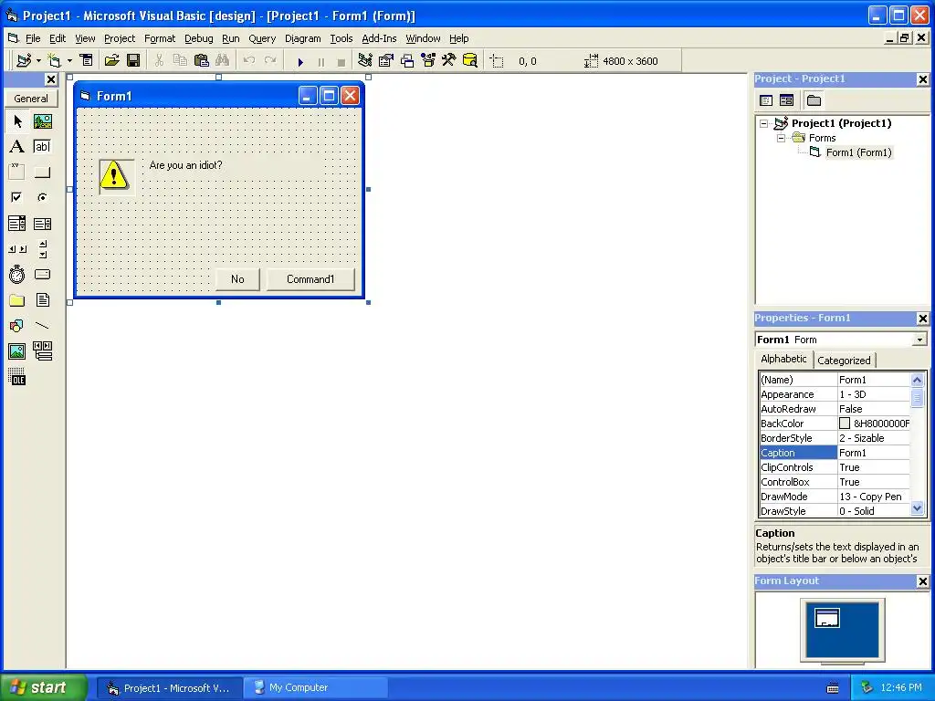The width and height of the screenshot is (935, 701).
Task: Switch to the Categorized properties tab
Action: coord(844,360)
